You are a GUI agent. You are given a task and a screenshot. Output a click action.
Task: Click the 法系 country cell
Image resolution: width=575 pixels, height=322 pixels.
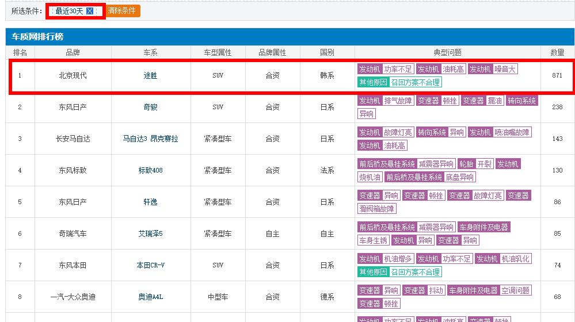tap(327, 170)
